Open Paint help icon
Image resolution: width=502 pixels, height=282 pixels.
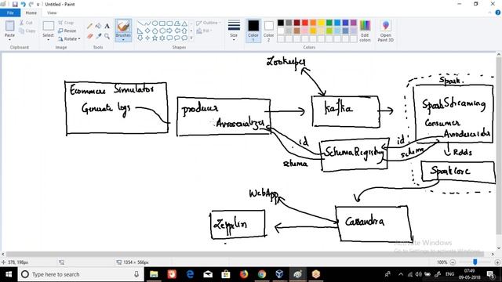497,13
